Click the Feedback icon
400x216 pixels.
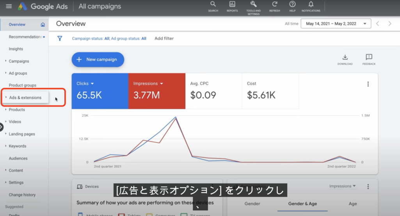[x=369, y=58]
